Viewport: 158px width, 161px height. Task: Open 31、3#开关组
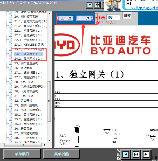(x=24, y=96)
